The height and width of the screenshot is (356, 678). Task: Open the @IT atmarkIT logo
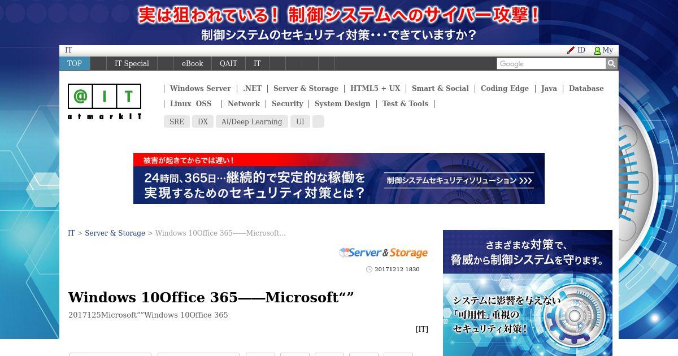click(105, 102)
